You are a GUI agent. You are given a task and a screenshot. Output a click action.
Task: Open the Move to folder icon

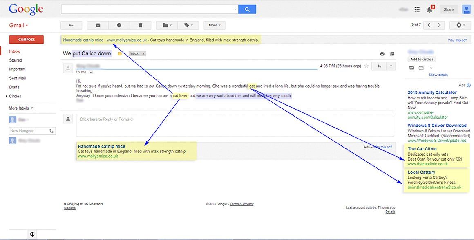coord(166,25)
